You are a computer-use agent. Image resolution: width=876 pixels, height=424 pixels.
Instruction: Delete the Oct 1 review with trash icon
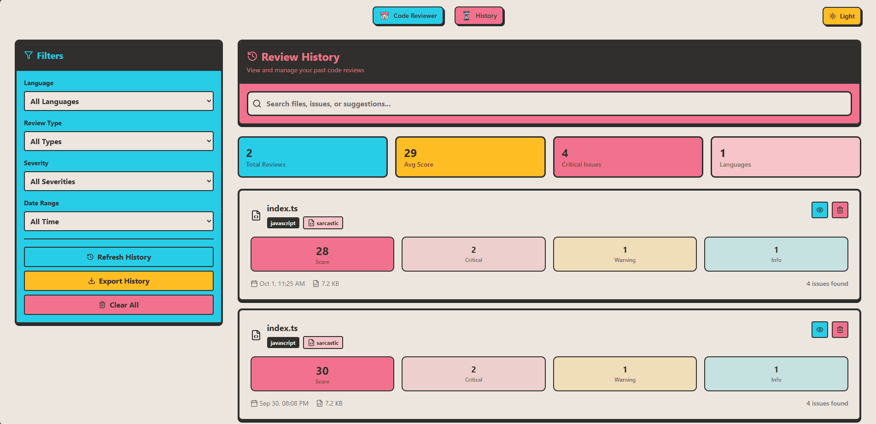(x=840, y=210)
